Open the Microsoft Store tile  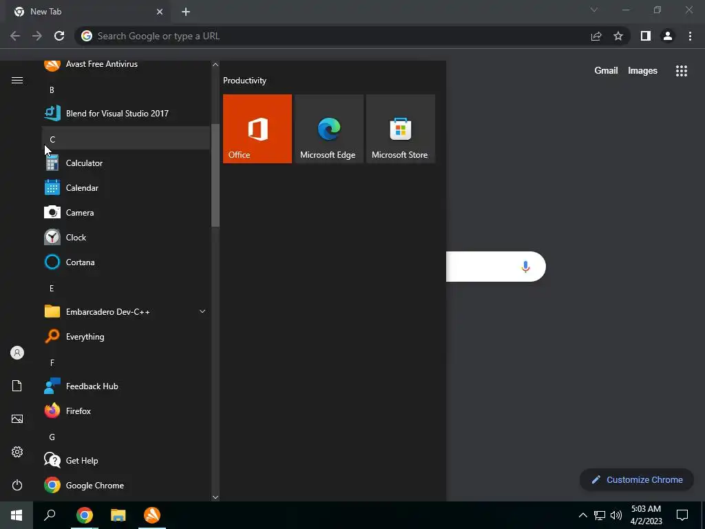[x=400, y=129]
